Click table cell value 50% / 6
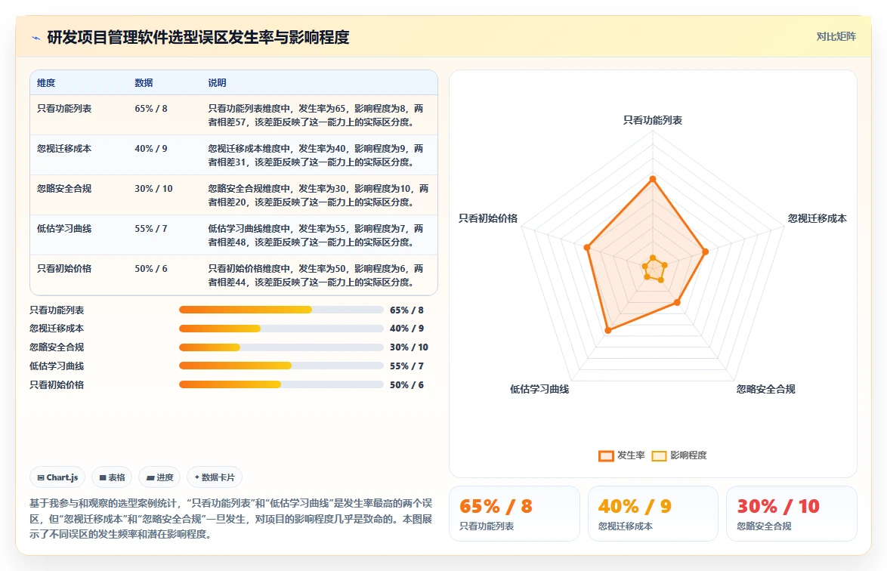Screen dimensions: 887x571 (151, 269)
